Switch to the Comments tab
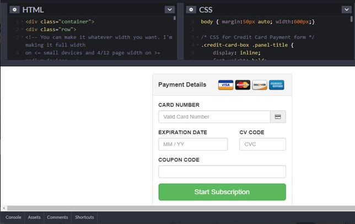 pos(57,217)
